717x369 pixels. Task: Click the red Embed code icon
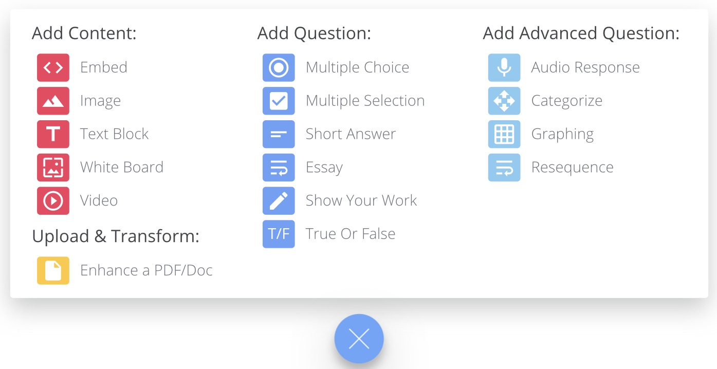click(x=53, y=67)
